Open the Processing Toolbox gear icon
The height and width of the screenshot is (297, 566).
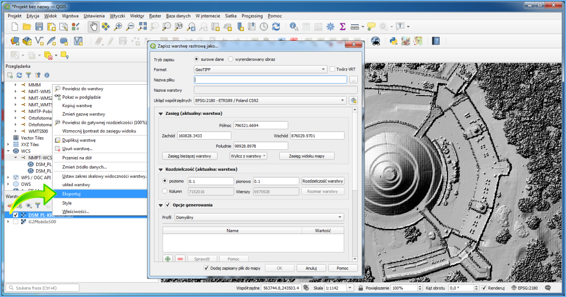pos(330,27)
